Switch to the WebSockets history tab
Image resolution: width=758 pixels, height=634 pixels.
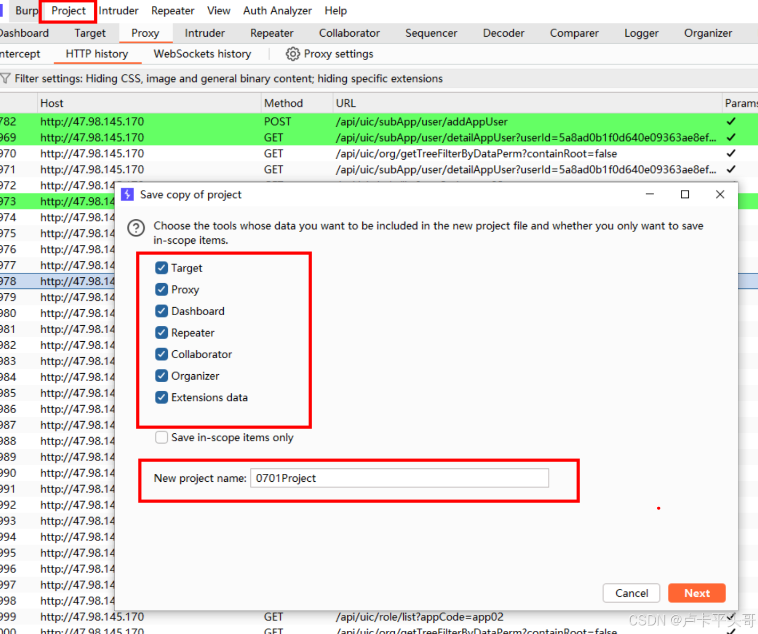coord(202,53)
